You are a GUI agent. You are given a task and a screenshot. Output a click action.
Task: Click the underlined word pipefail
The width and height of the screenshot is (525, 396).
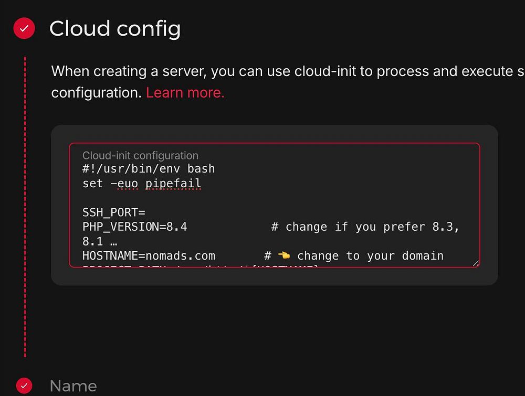pyautogui.click(x=173, y=183)
